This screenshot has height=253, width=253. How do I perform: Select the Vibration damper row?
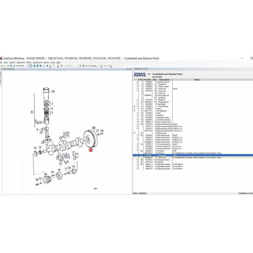[x=193, y=120]
